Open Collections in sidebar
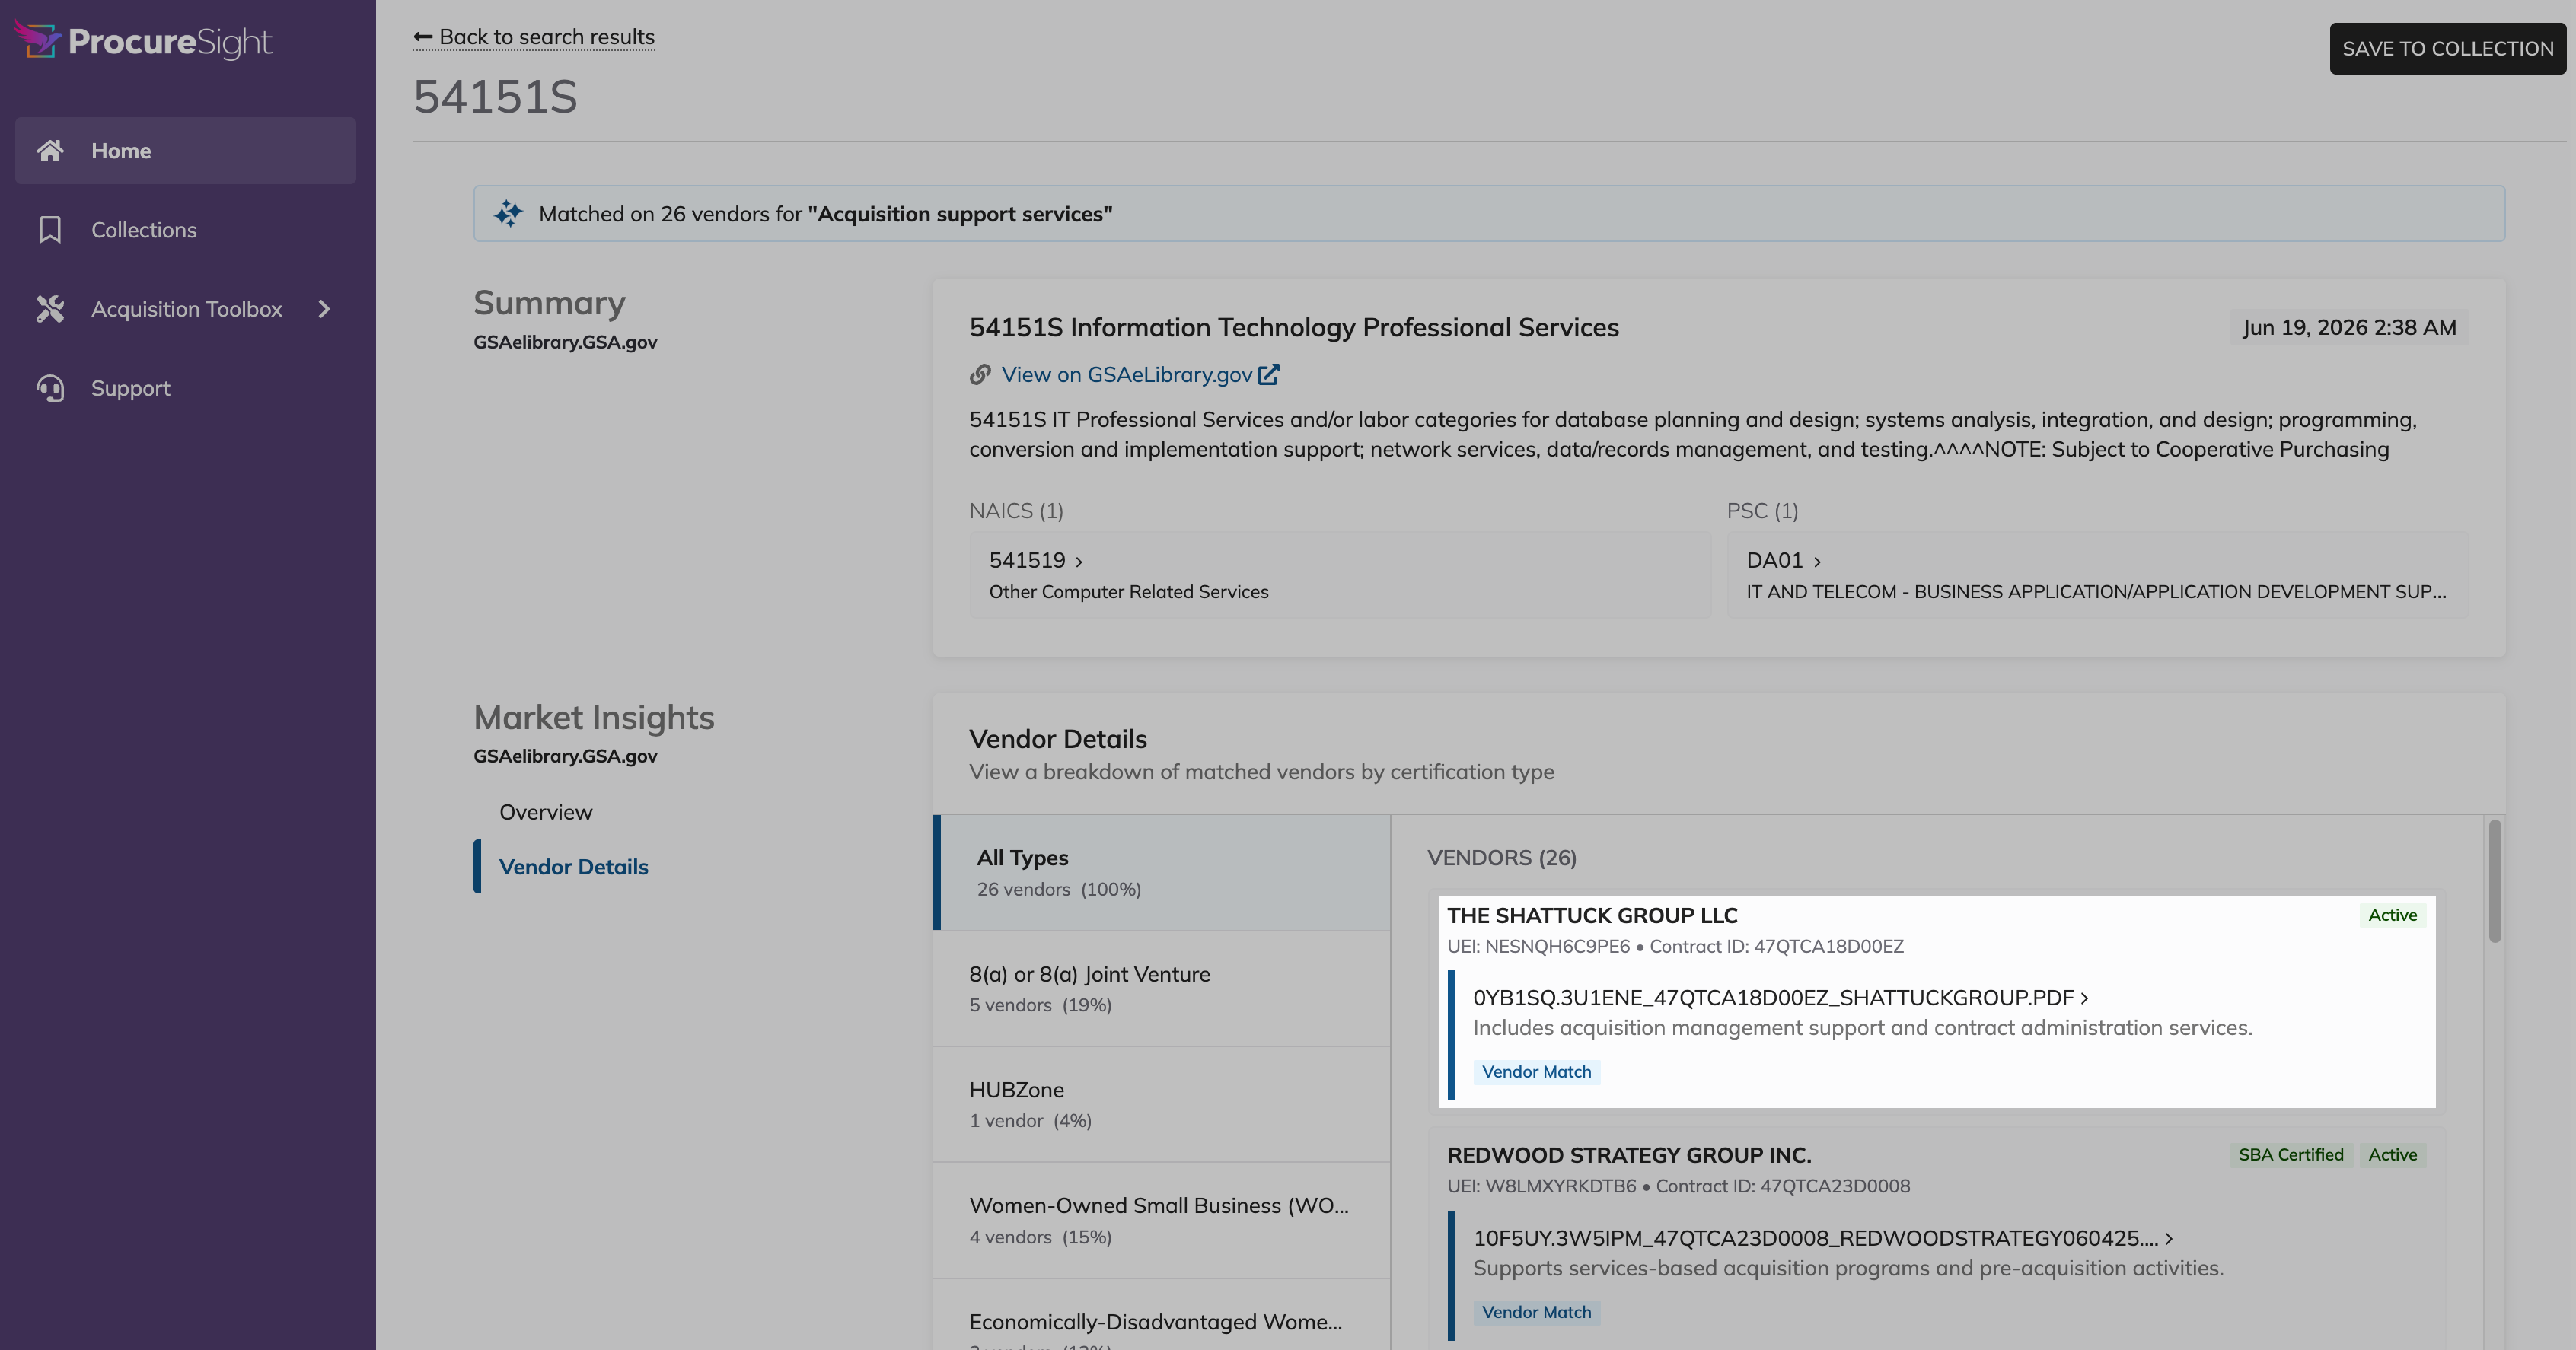Viewport: 2576px width, 1350px height. 185,230
